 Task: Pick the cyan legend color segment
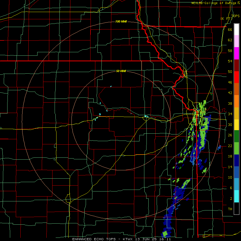tap(236, 196)
